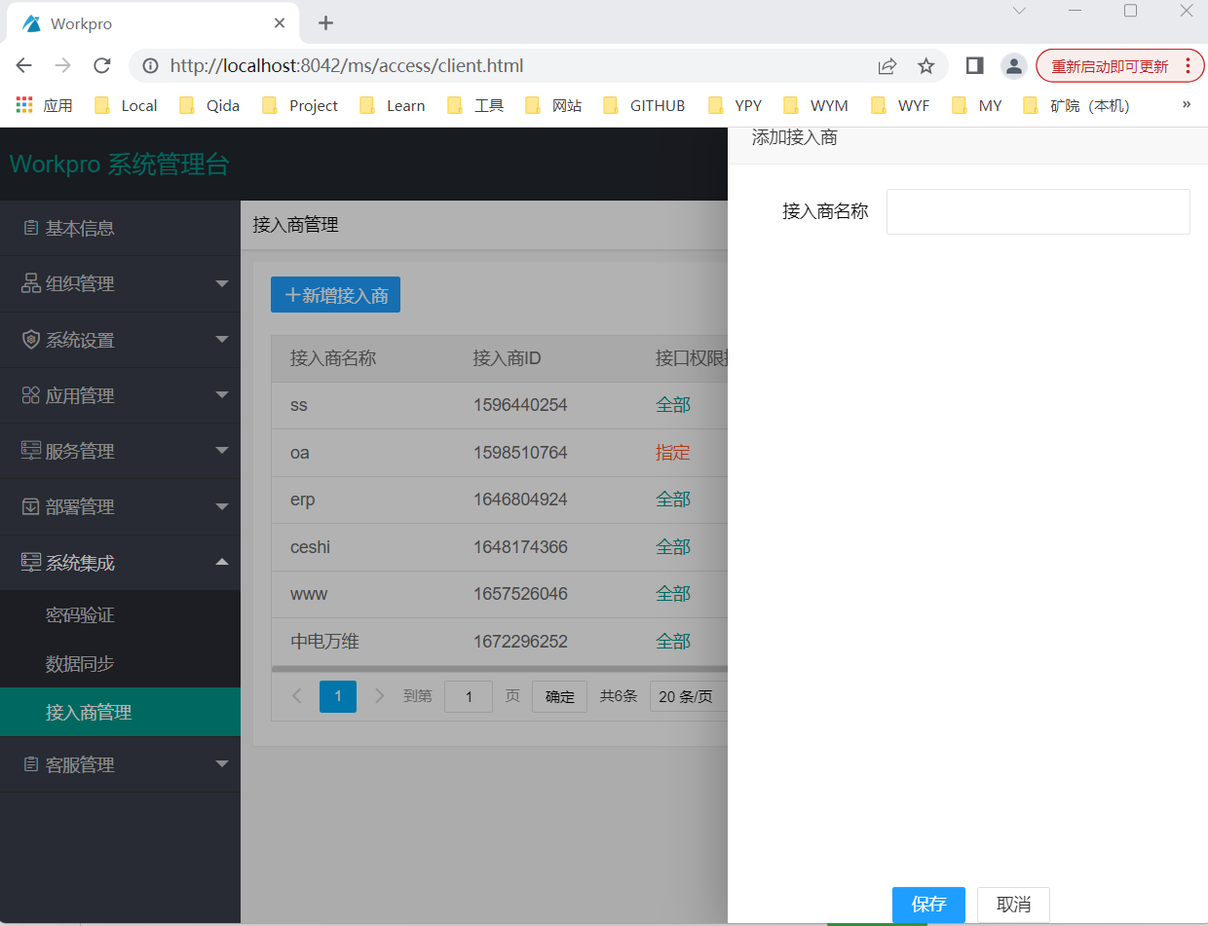Click the share page icon in address bar
Screen dimensions: 1208x926
tap(887, 66)
